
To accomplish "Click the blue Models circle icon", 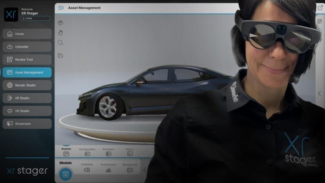I will click(x=66, y=174).
